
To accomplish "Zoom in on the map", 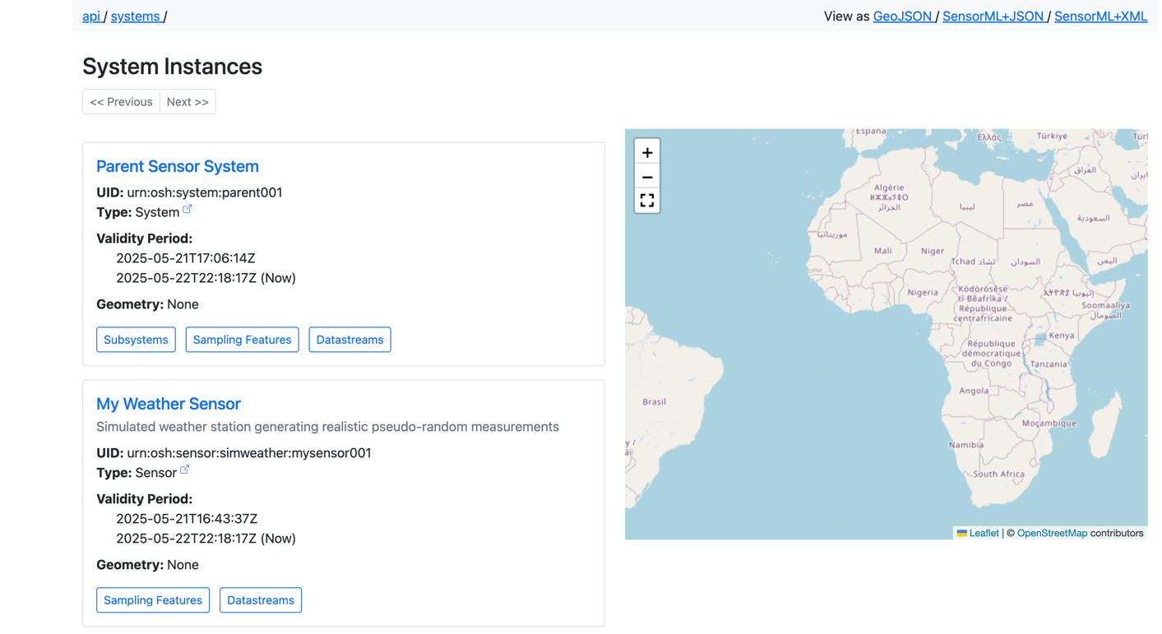I will tap(647, 151).
